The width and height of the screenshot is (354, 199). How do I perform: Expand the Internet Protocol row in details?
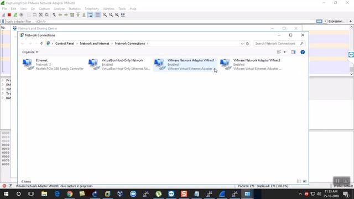pos(3,89)
